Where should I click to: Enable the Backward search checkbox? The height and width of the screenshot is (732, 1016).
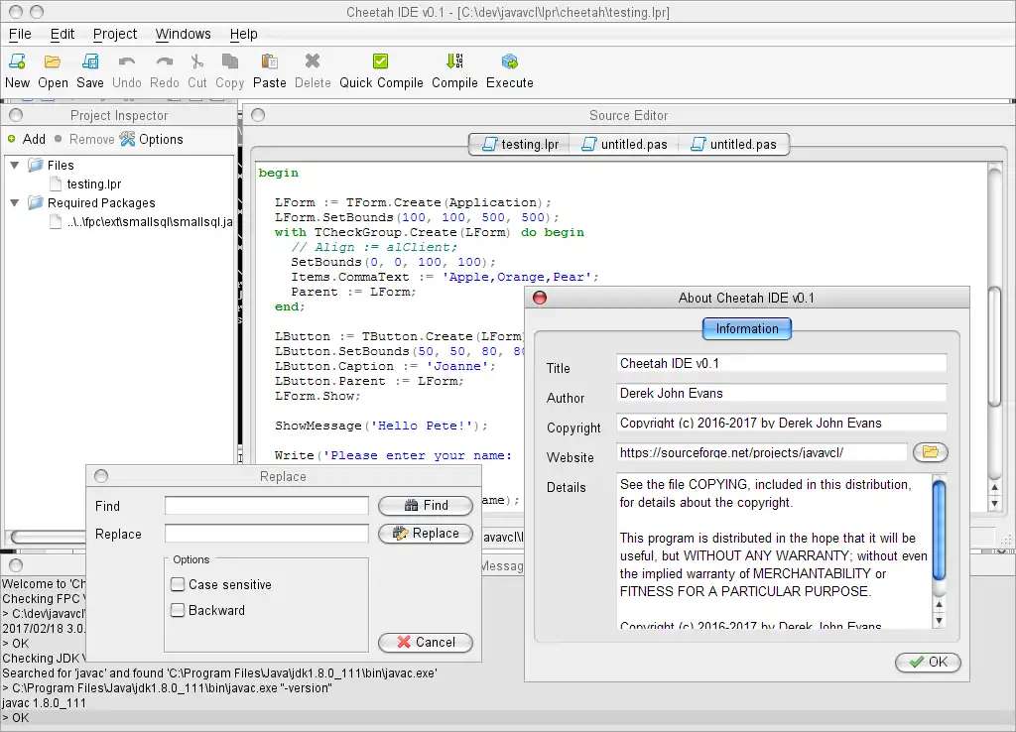pyautogui.click(x=178, y=610)
